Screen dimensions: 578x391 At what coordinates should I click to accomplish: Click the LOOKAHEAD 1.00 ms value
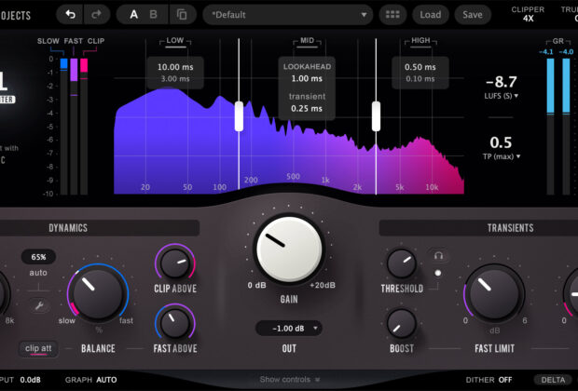[307, 78]
